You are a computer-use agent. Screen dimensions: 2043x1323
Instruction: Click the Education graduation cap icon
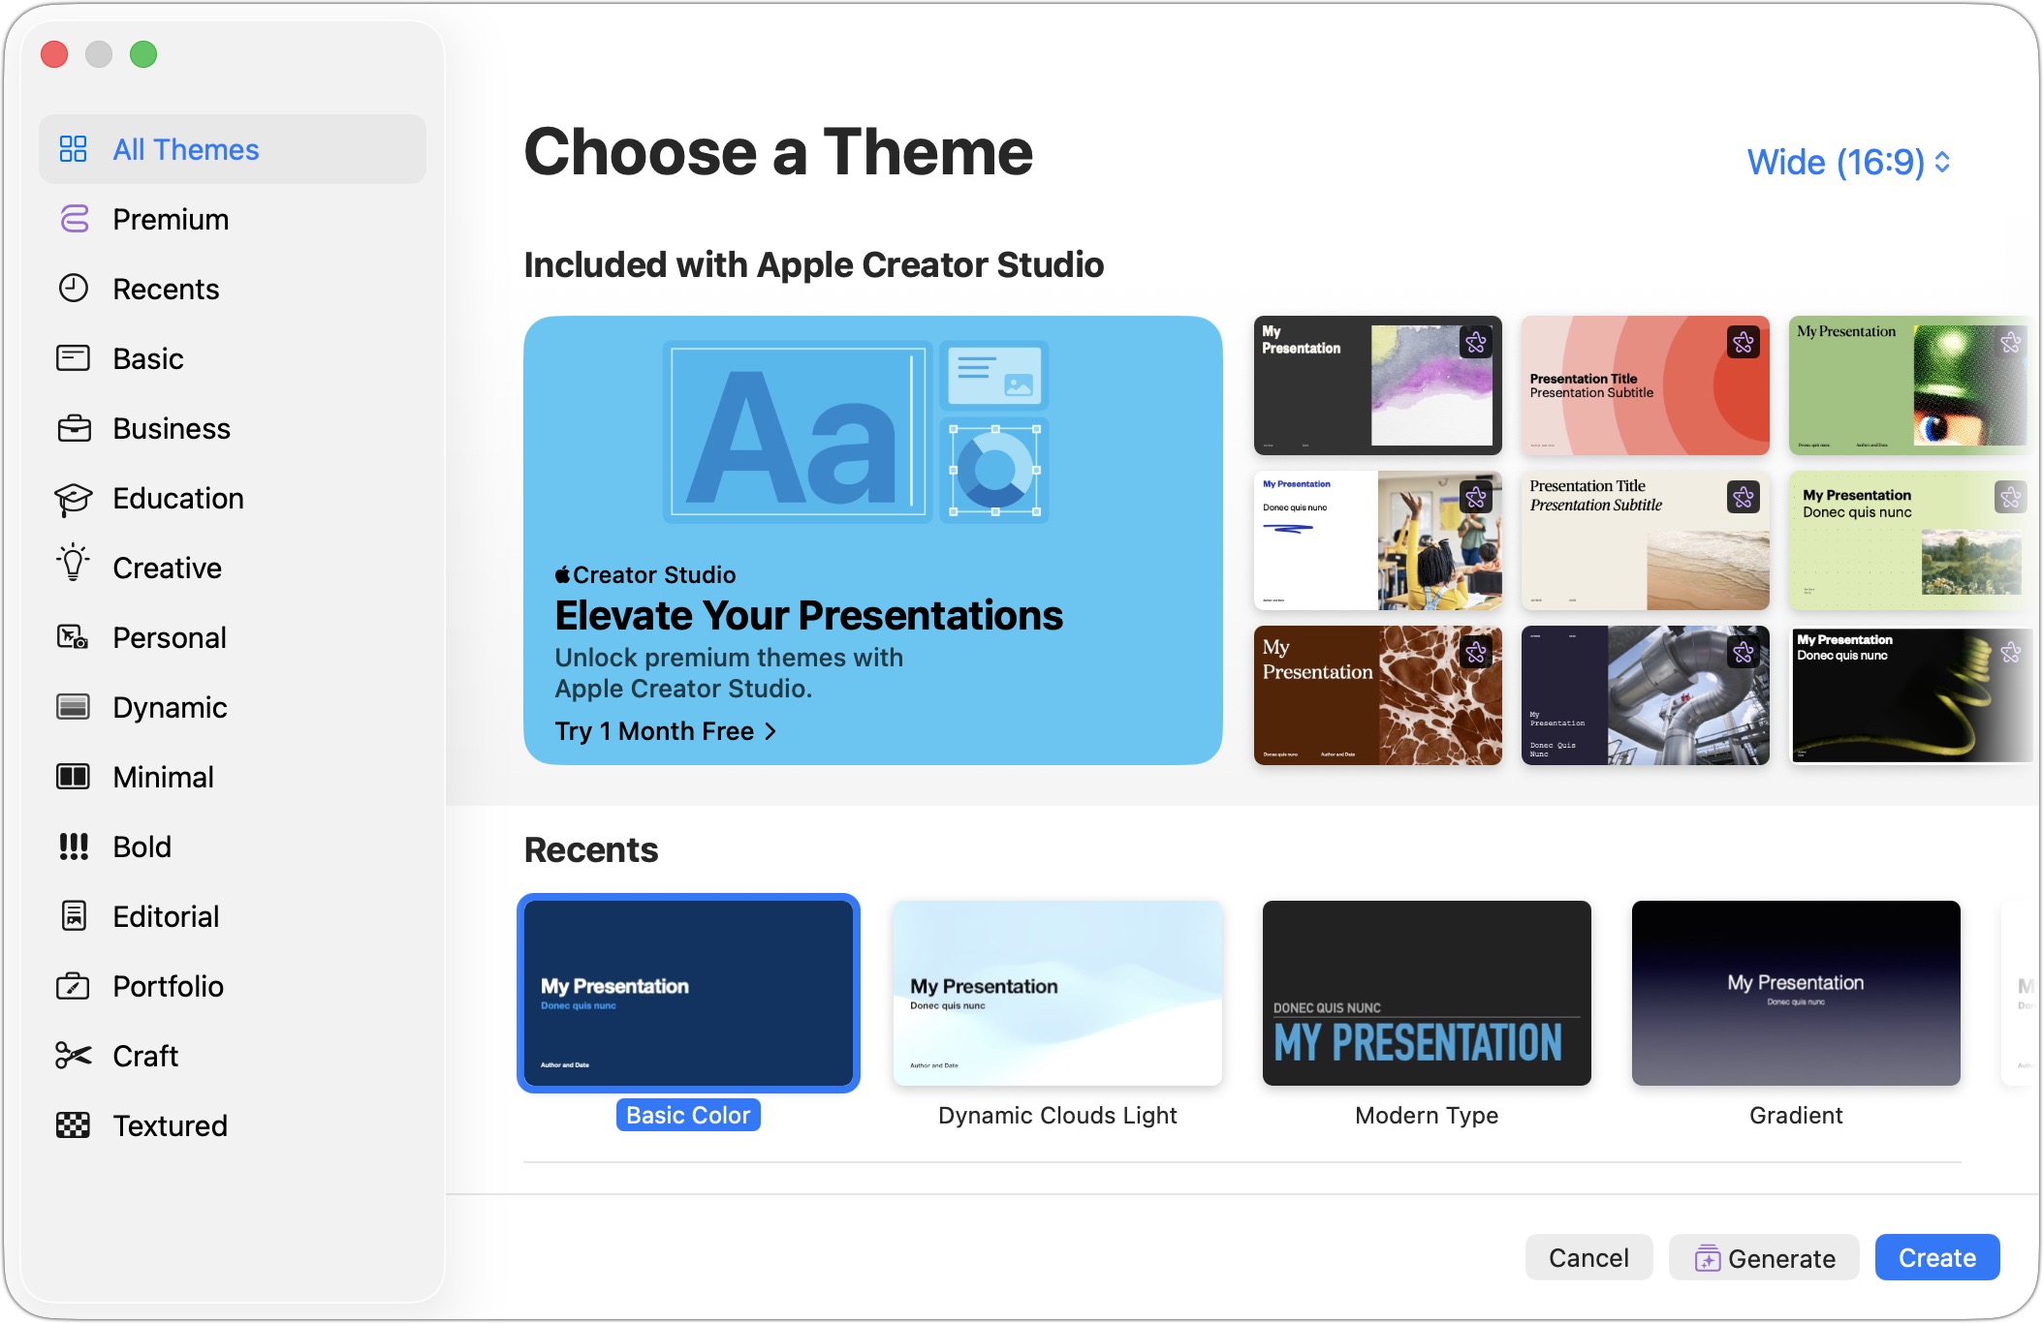point(74,499)
